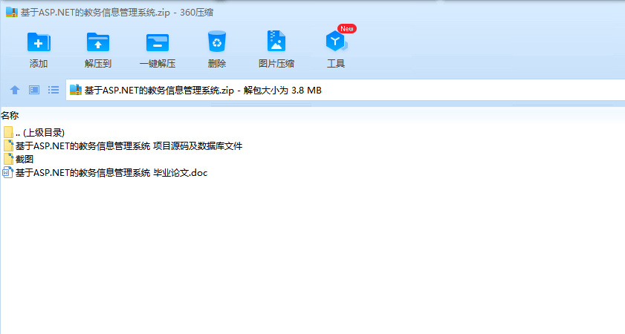Click the folder icon of 项目源码及数据库文件

(x=8, y=145)
